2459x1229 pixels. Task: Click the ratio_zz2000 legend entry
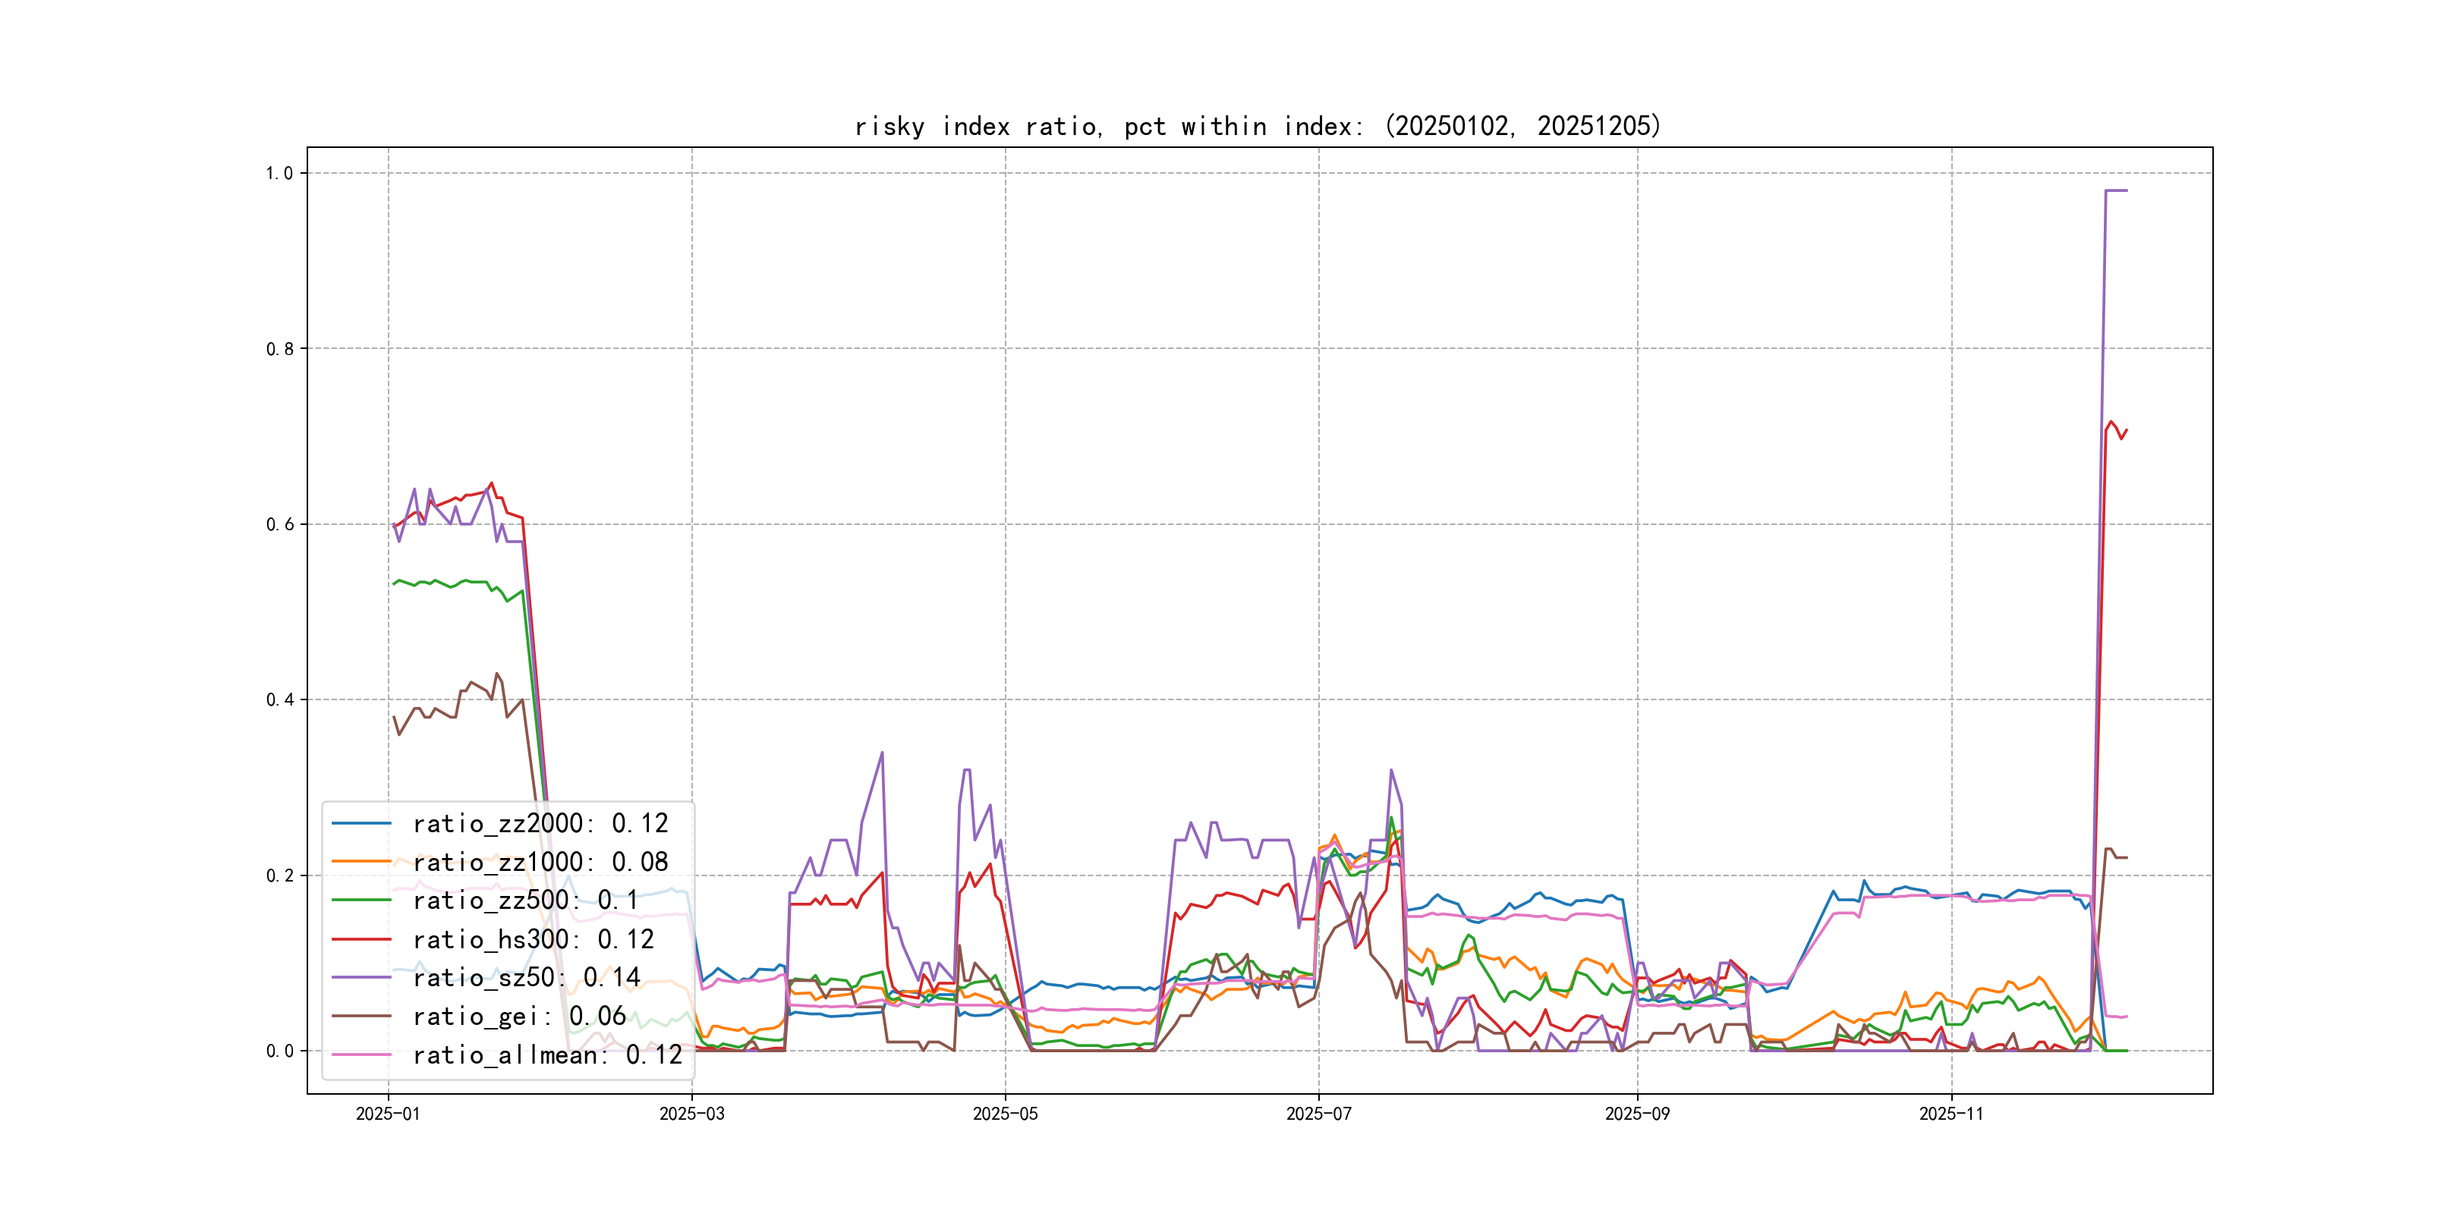pos(540,823)
